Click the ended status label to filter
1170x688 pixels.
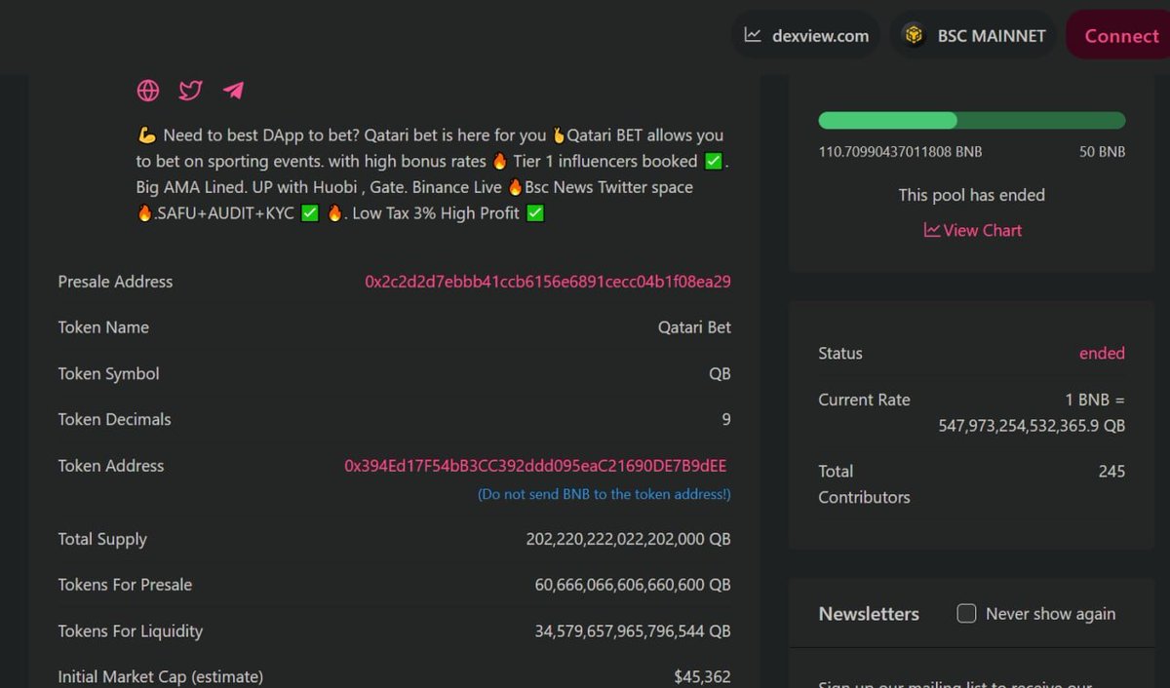point(1102,354)
